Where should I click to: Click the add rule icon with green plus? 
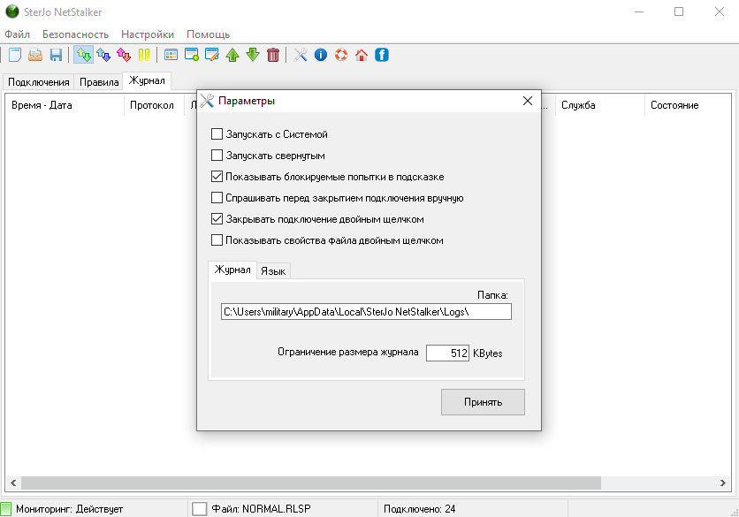coord(192,55)
